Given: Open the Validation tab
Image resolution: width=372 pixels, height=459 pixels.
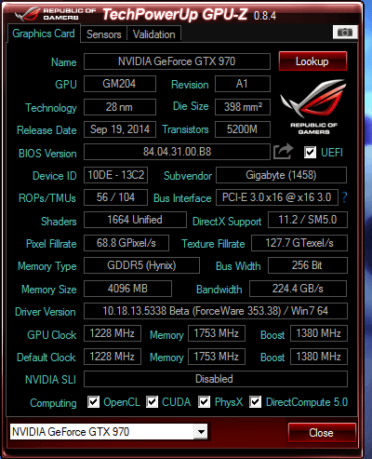Looking at the screenshot, I should coord(154,34).
